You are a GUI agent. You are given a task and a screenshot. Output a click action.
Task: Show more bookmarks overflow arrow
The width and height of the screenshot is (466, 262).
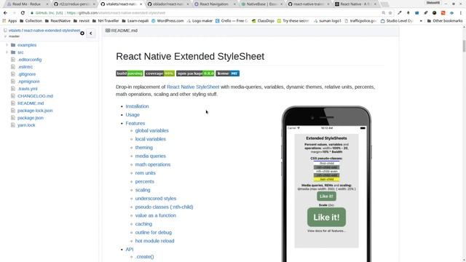421,21
